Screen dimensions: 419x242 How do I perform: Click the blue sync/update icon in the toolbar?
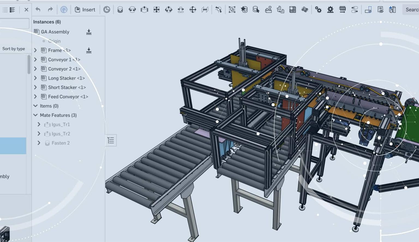tap(64, 10)
